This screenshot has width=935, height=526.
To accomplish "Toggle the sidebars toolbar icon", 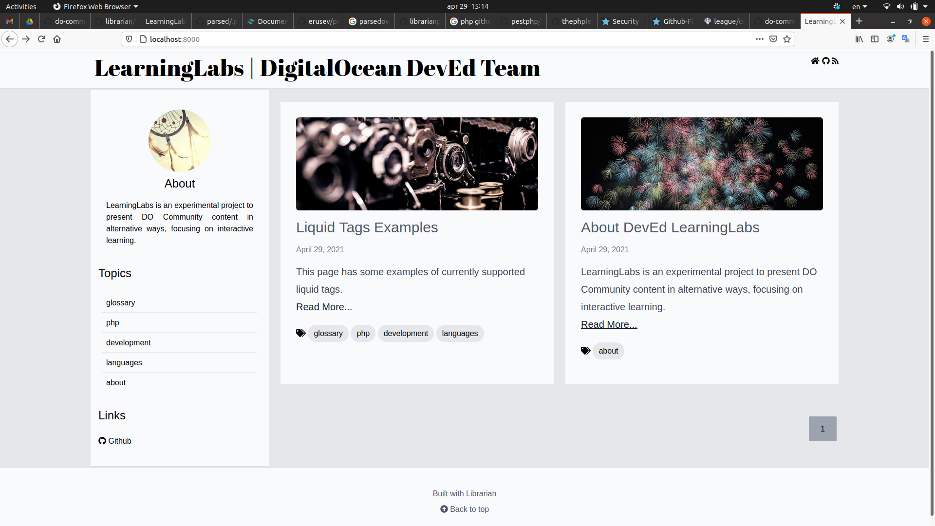I will pyautogui.click(x=875, y=39).
